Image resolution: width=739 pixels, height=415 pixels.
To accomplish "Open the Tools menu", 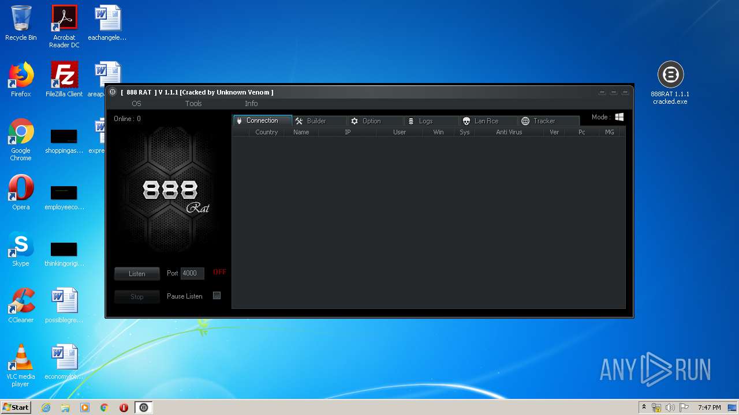I will (x=193, y=104).
